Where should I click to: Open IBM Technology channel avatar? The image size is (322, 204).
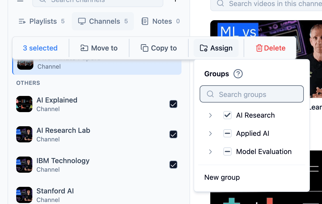coord(24,165)
